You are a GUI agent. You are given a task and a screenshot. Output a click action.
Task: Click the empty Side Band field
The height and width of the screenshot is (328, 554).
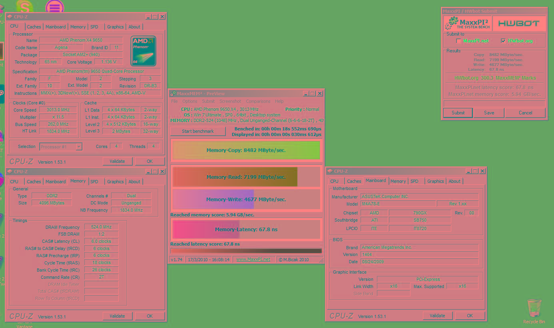click(x=393, y=294)
